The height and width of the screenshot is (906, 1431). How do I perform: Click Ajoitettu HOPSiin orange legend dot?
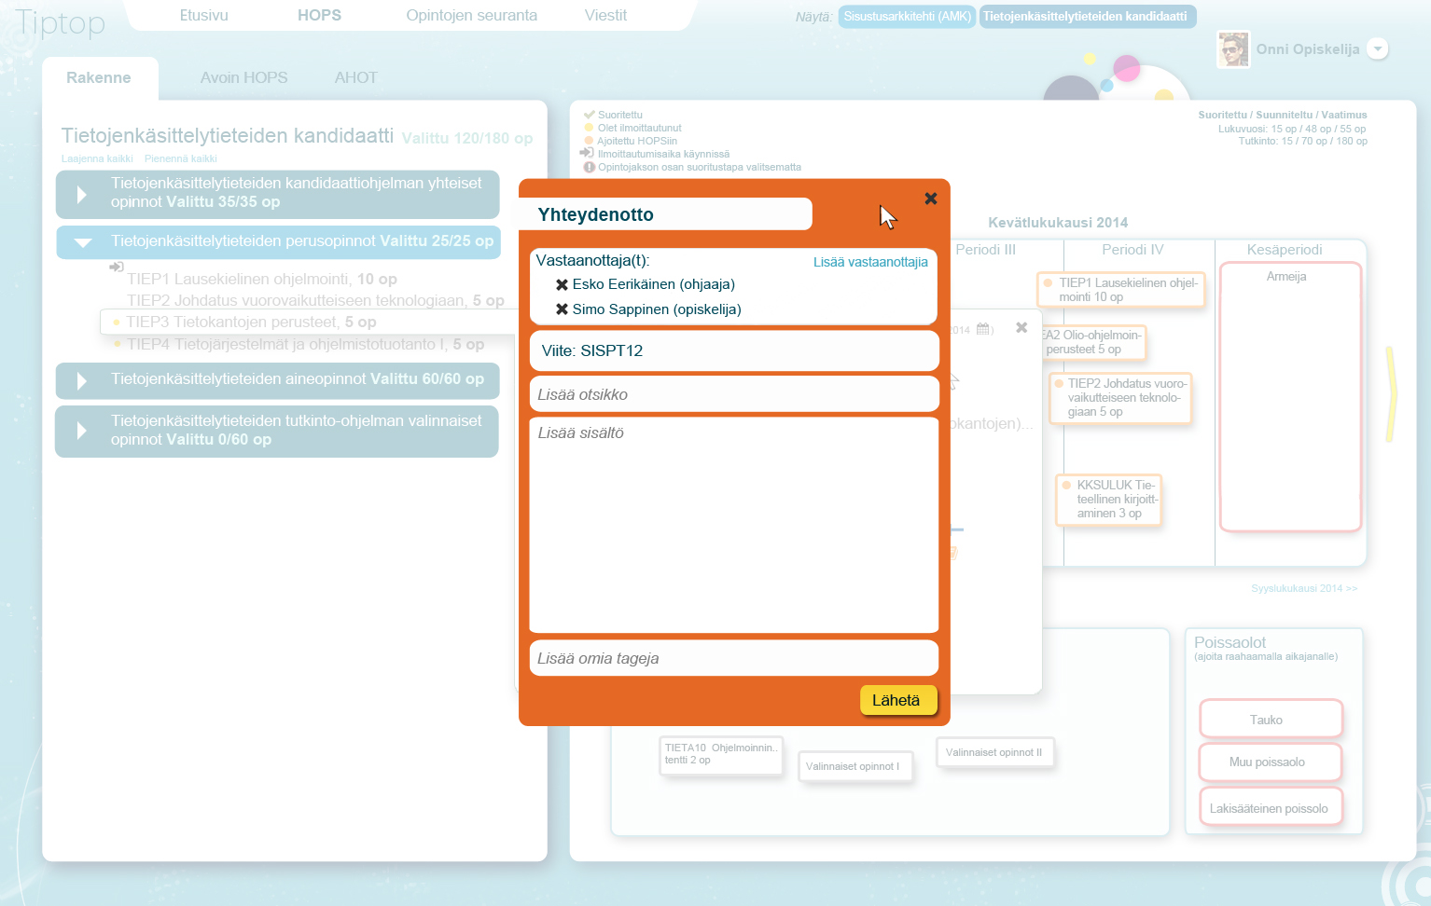[x=589, y=141]
